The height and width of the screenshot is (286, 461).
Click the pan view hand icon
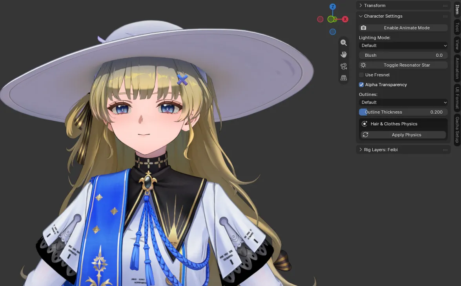[343, 54]
